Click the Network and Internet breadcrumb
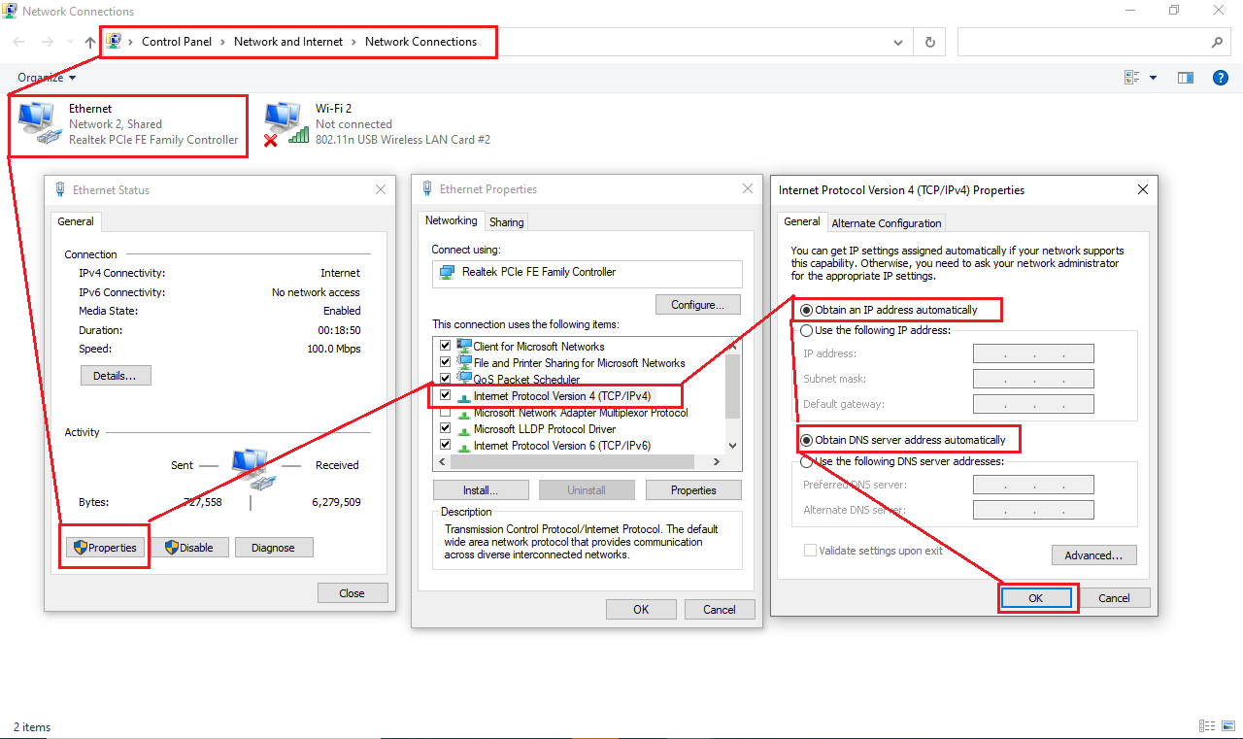Screen dimensions: 1243x739 point(288,42)
